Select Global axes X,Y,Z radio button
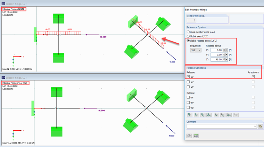This screenshot has height=148, width=264. tap(188, 36)
